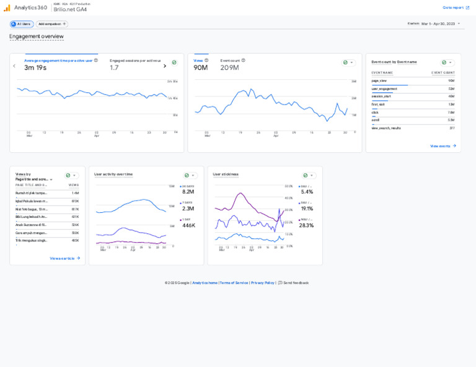Click the Anak Suzanna page title row
The width and height of the screenshot is (476, 367).
47,225
